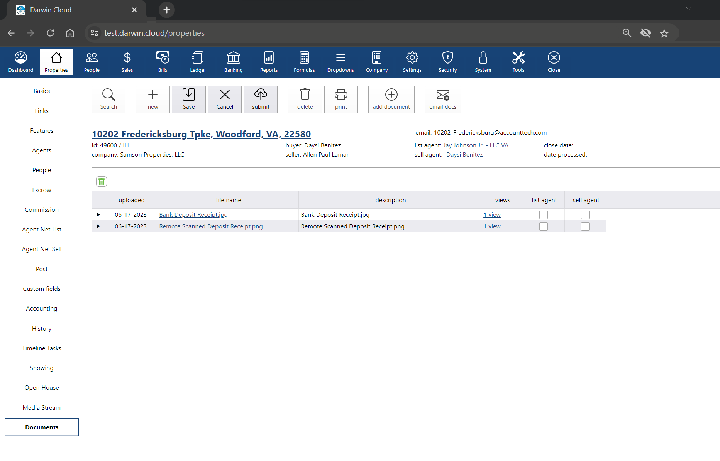Reload the browser page
This screenshot has height=461, width=720.
tap(51, 33)
